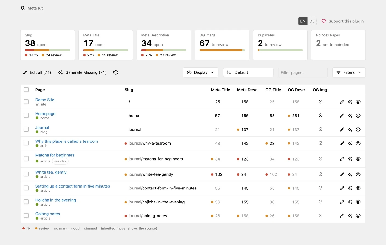The image size is (386, 245).
Task: Click OG image check icon for Oolong notes
Action: tap(320, 215)
